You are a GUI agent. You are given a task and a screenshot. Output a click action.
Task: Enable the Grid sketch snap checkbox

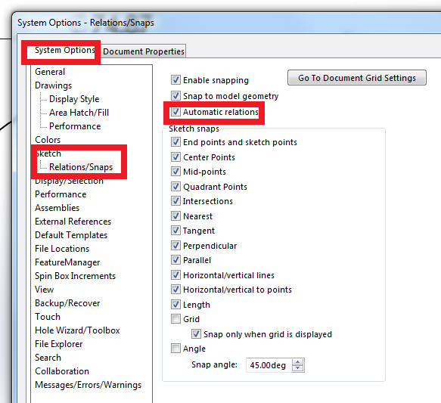click(175, 319)
